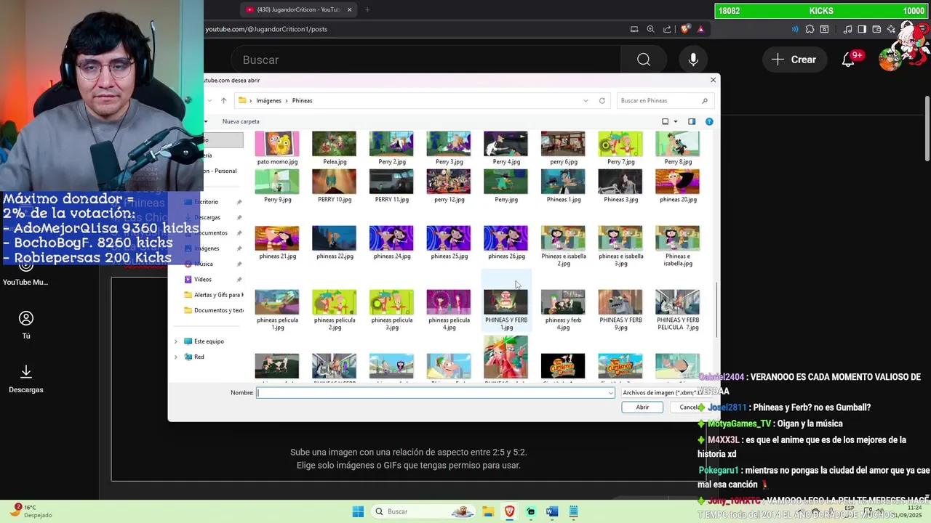Open the Leo AI sparkle icon

(x=891, y=29)
